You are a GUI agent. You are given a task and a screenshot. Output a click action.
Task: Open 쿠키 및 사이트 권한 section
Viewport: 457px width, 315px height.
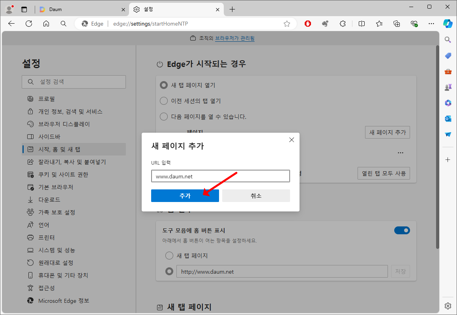[x=74, y=174]
